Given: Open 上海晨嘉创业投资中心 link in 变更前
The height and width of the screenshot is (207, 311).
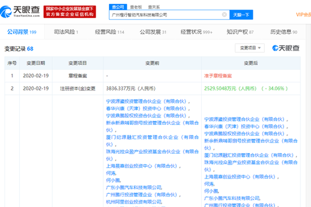Looking at the screenshot, I should click(x=142, y=166).
